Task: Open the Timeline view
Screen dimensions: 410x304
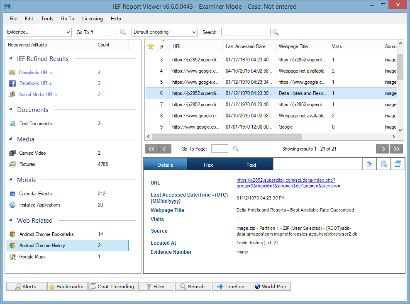Action: point(232,287)
